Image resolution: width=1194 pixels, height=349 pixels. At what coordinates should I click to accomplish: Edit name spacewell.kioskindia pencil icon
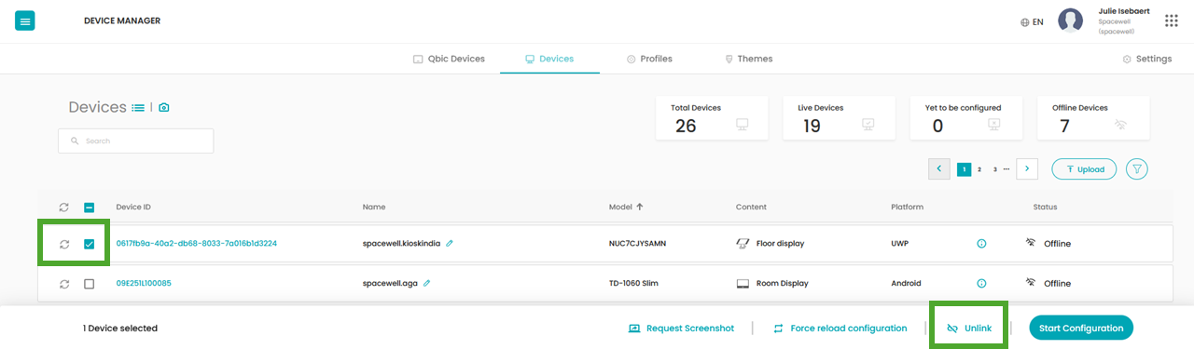point(450,244)
